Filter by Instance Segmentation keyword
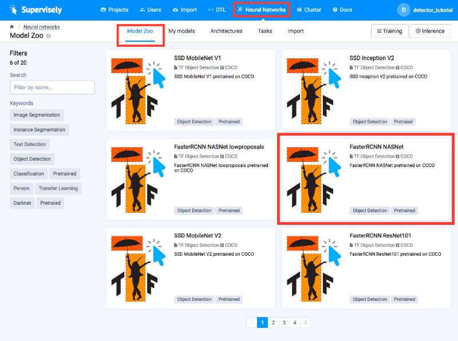 (39, 130)
